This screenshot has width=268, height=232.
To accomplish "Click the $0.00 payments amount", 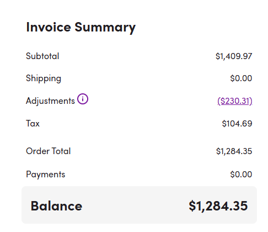I will (x=241, y=175).
